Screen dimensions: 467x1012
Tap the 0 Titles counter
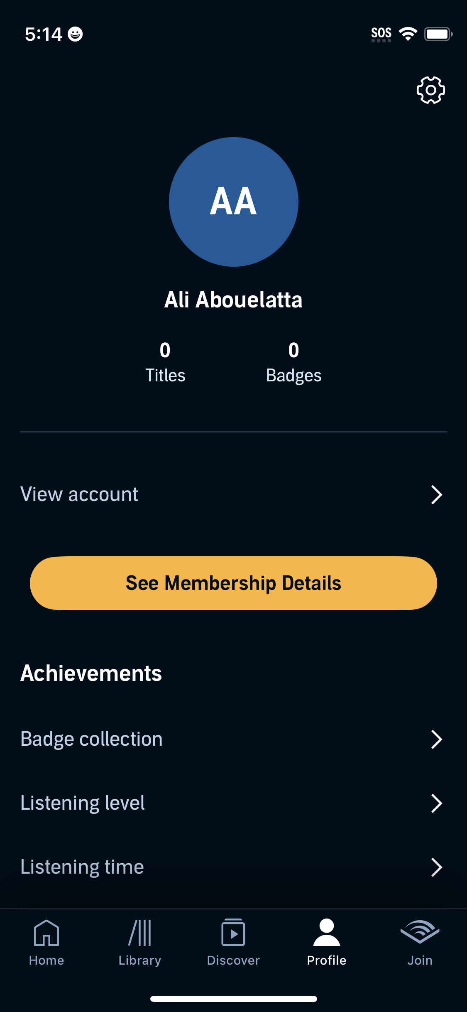click(165, 362)
